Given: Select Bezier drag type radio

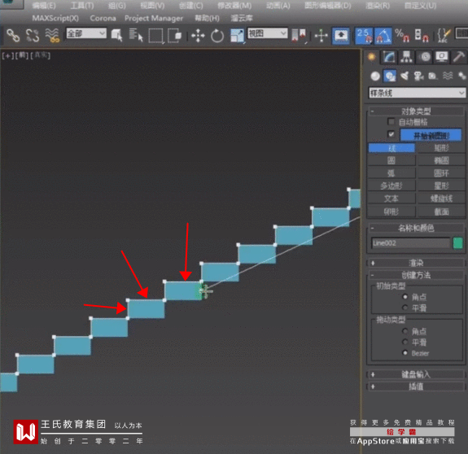Looking at the screenshot, I should 405,353.
